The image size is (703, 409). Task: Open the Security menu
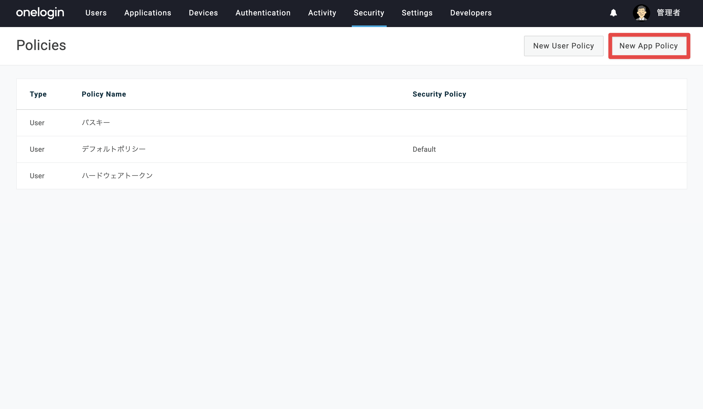point(369,13)
